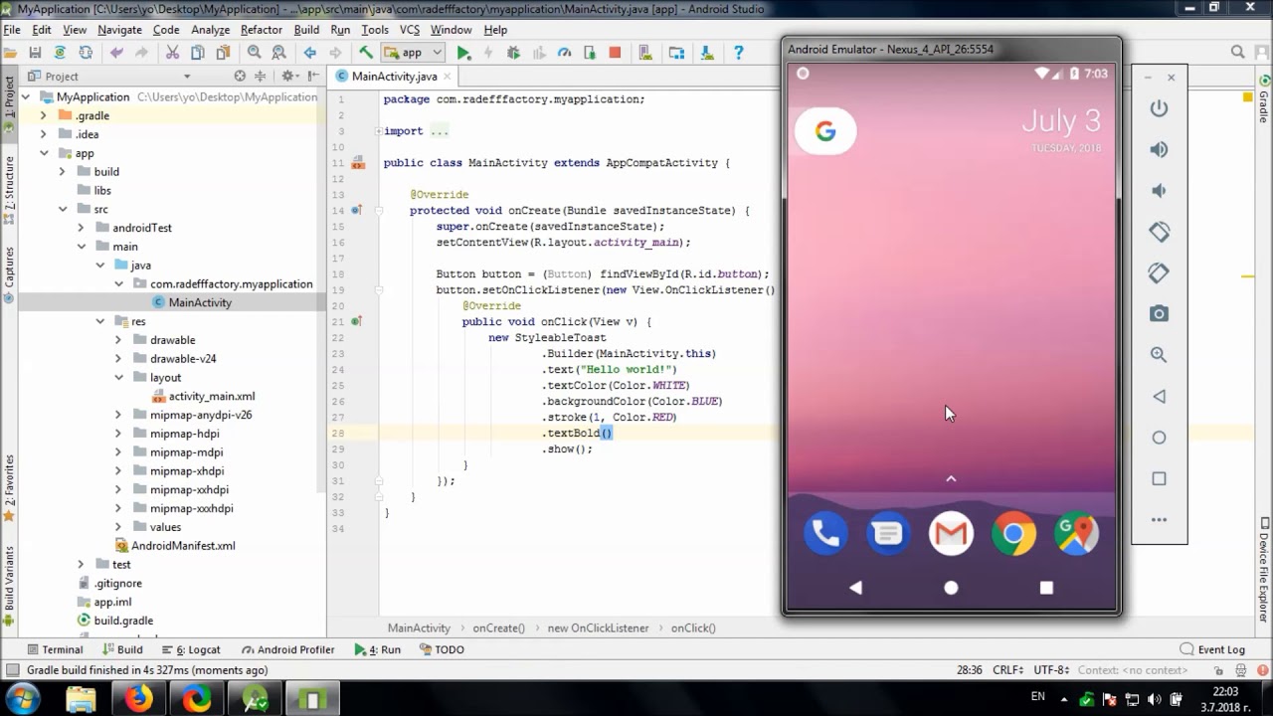Collapse the res folder
Image resolution: width=1273 pixels, height=716 pixels.
pyautogui.click(x=99, y=321)
